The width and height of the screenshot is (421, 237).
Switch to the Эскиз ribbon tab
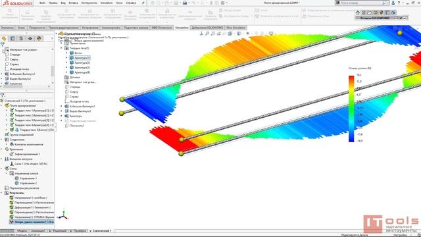(21, 28)
